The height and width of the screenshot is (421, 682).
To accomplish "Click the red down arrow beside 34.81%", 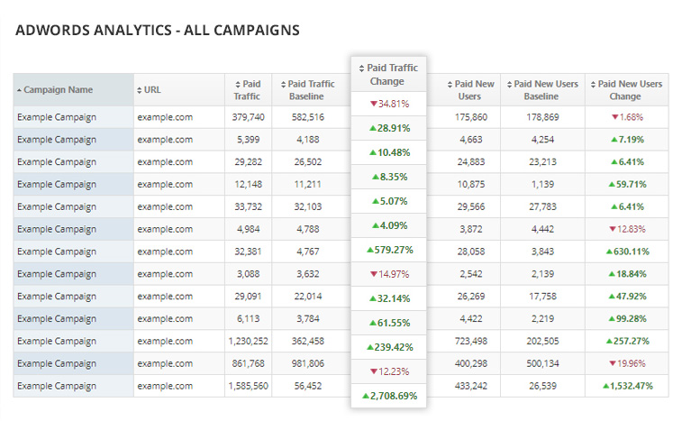I will point(373,104).
